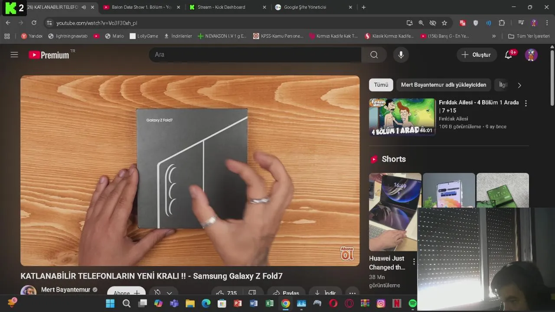Screen dimensions: 555x312
Task: Launch File Explorer from the taskbar
Action: 190,304
